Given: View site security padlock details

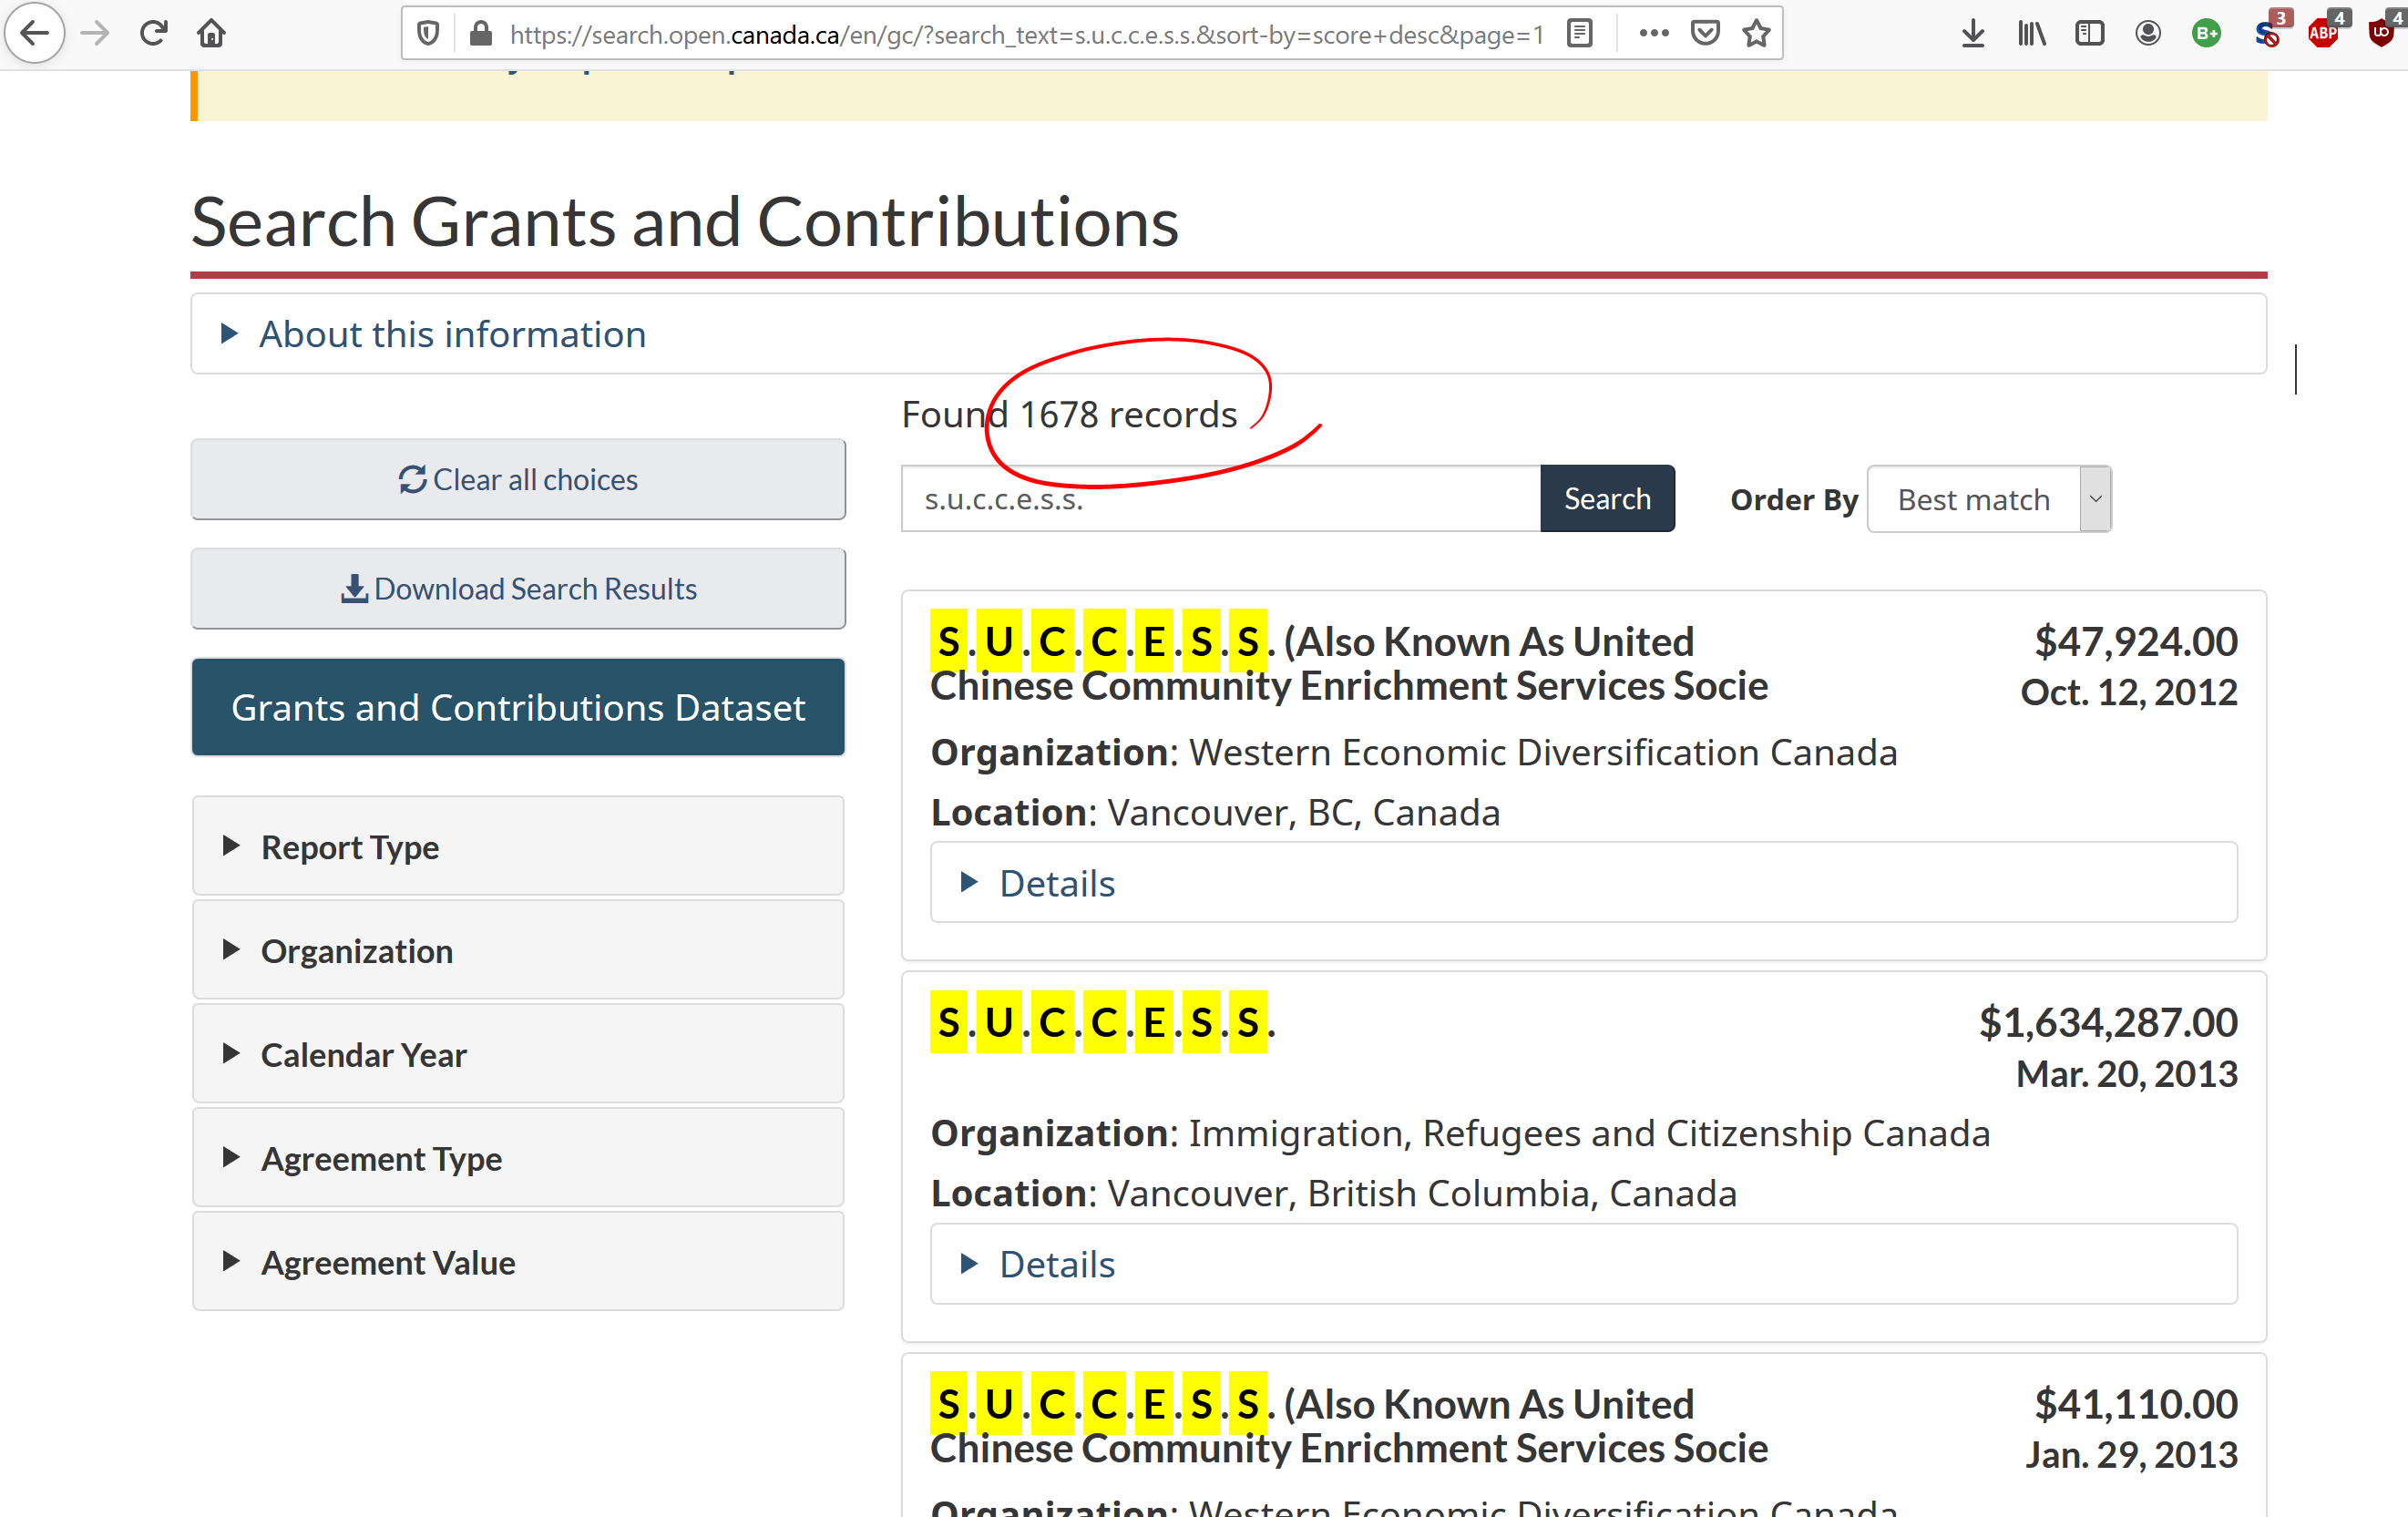Looking at the screenshot, I should (x=480, y=34).
